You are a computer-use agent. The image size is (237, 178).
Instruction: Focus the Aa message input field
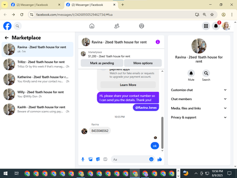130,159
